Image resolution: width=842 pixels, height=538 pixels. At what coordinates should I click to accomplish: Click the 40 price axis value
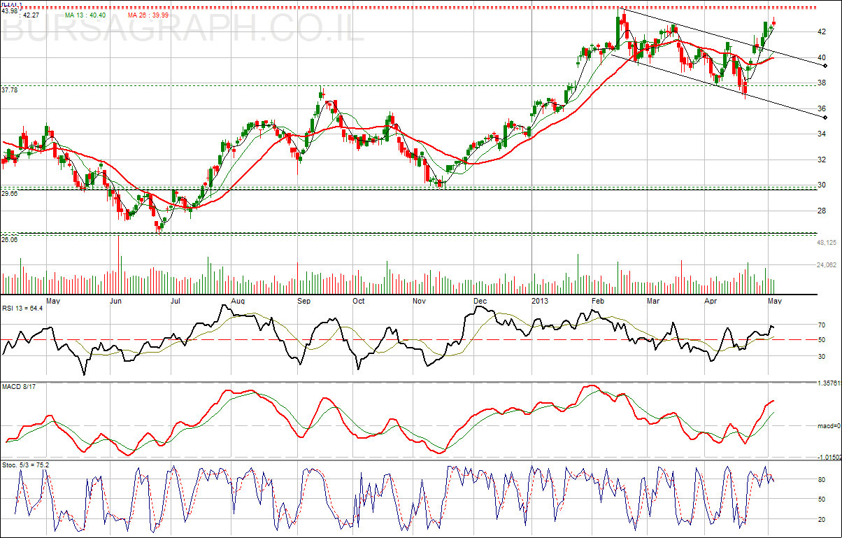click(x=822, y=57)
